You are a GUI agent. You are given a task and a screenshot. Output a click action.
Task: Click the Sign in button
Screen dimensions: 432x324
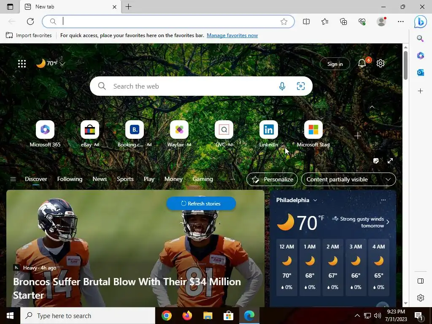[x=335, y=64]
